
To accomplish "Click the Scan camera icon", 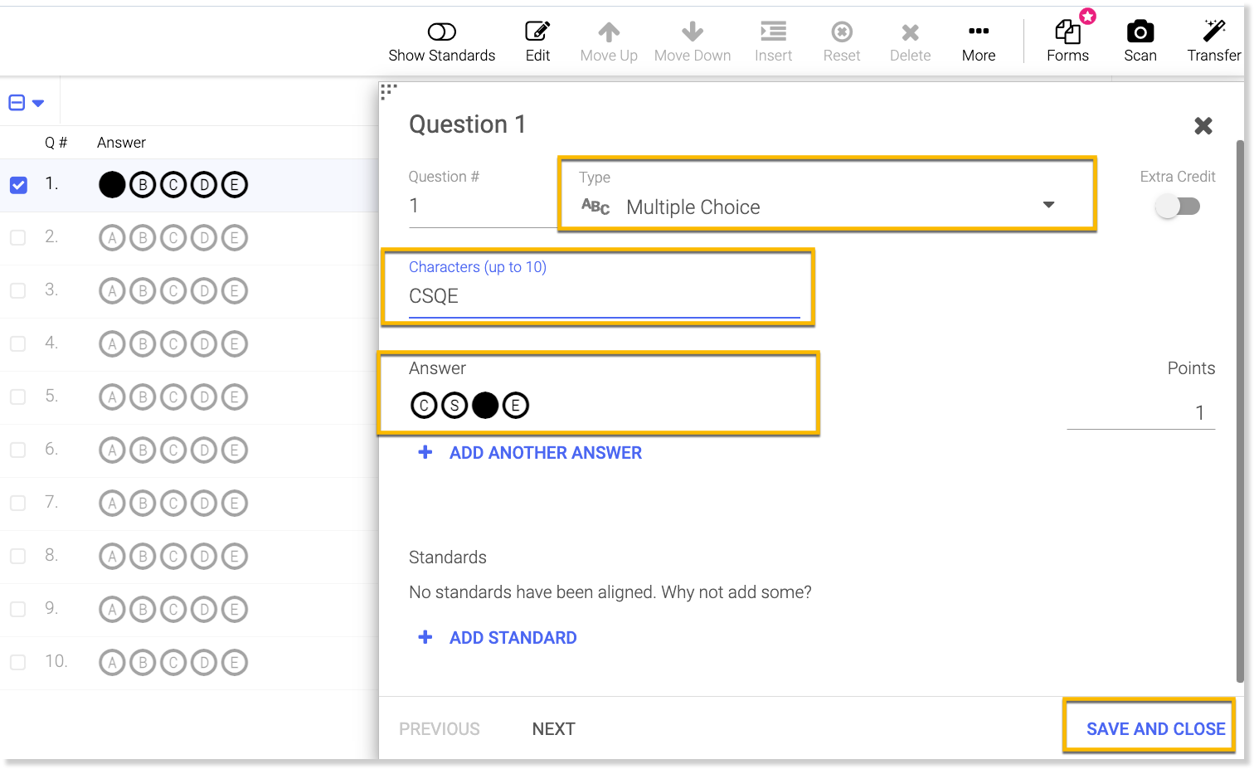I will point(1140,32).
